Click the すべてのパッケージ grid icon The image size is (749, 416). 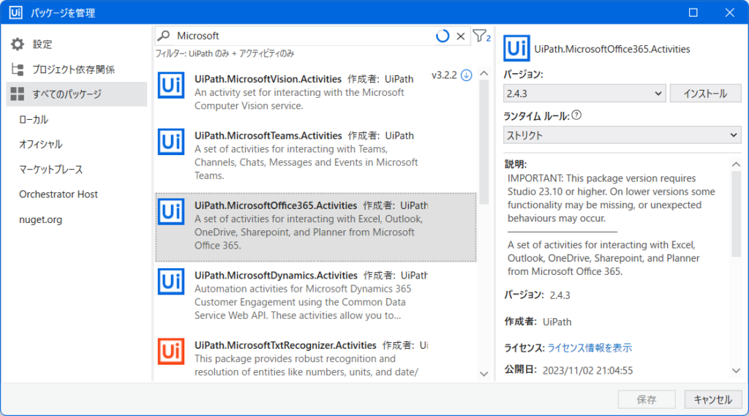18,94
